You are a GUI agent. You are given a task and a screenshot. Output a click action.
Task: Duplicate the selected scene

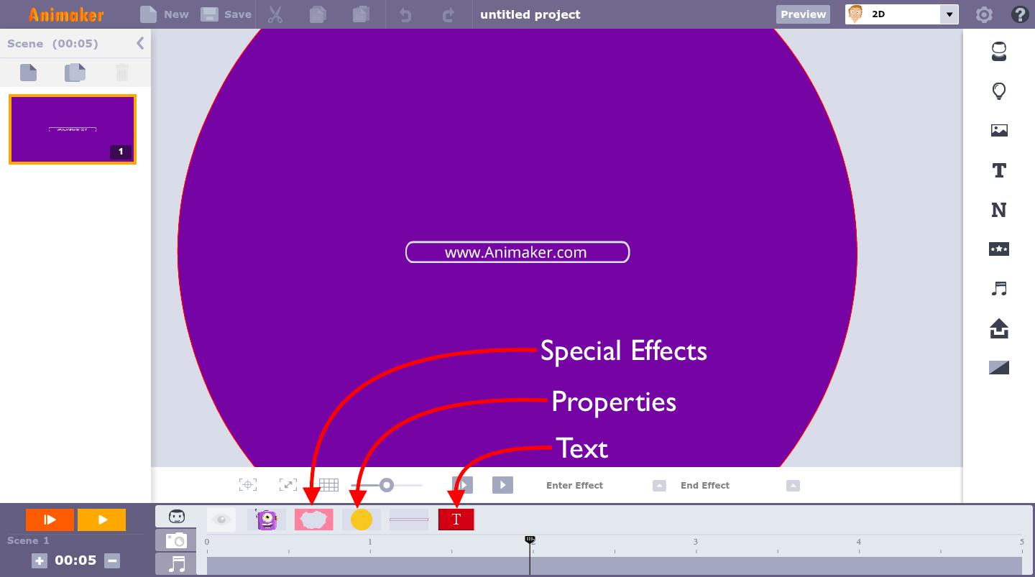[75, 73]
